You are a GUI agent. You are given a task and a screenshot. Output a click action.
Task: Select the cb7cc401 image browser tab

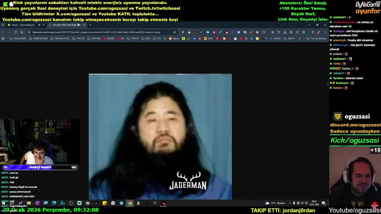click(x=66, y=25)
